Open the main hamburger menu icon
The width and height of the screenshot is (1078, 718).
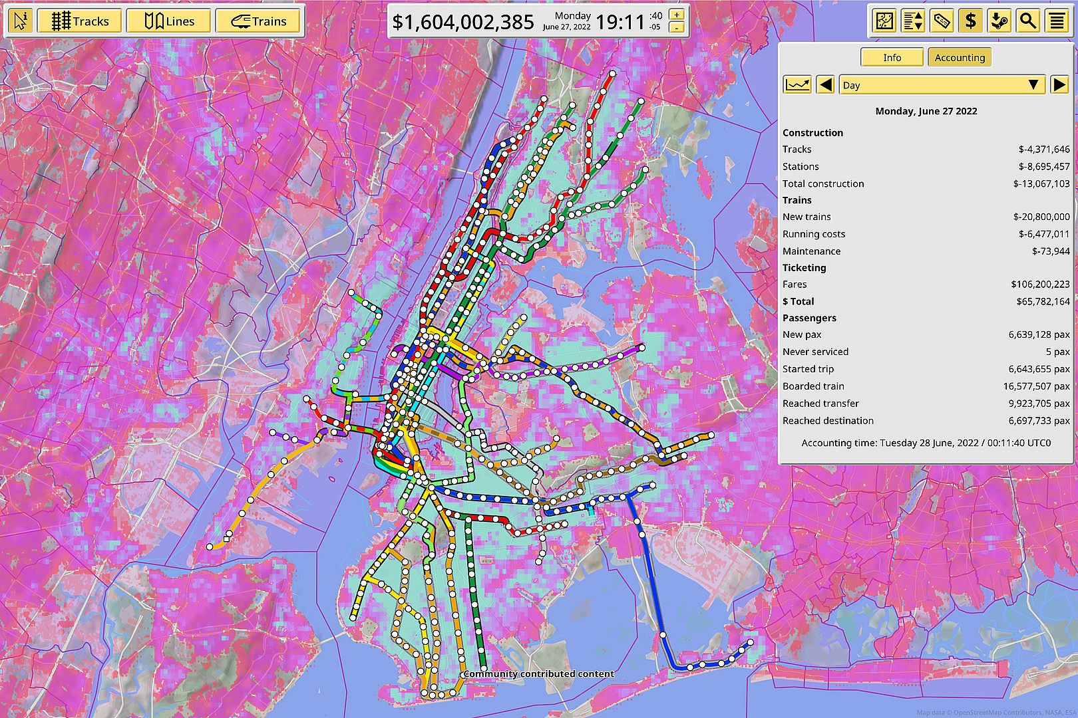point(1057,21)
